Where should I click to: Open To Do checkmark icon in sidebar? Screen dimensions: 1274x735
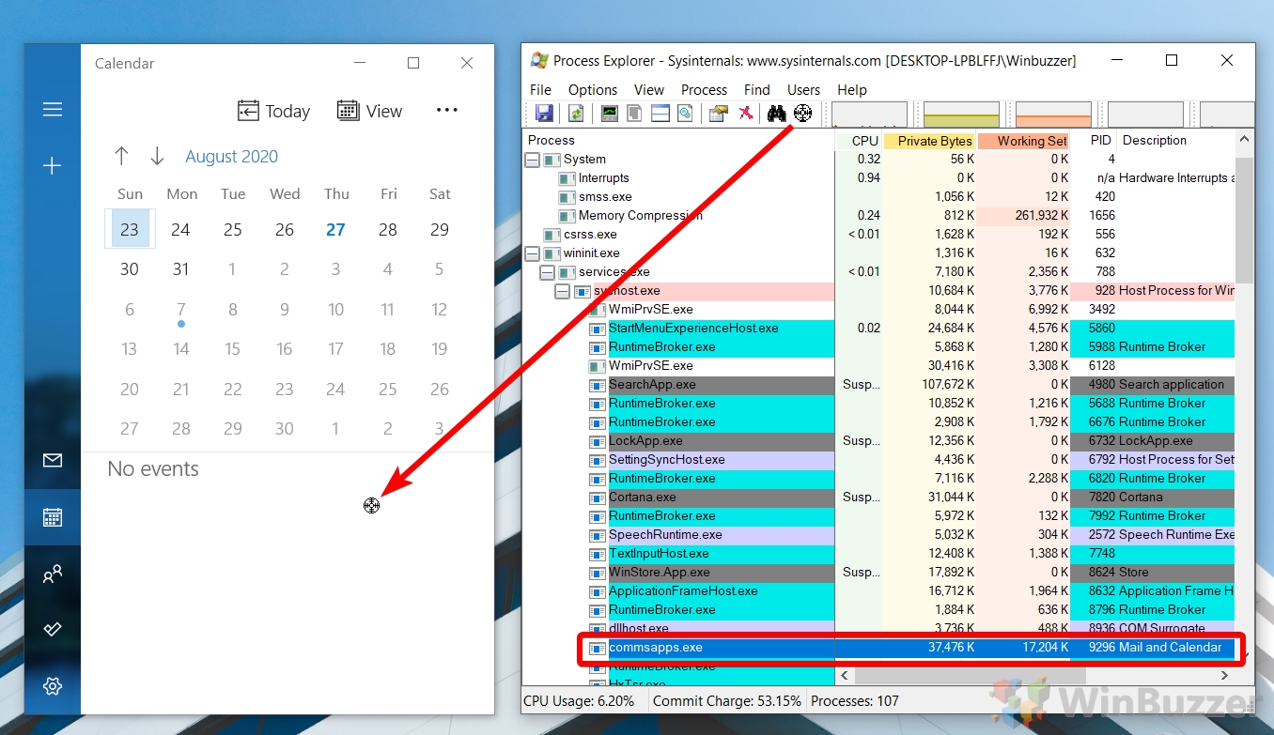(53, 629)
